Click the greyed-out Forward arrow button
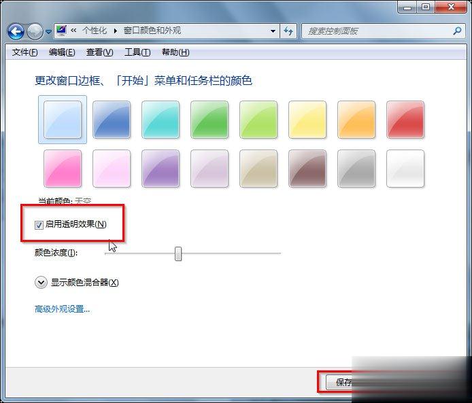The height and width of the screenshot is (403, 472). pyautogui.click(x=35, y=31)
